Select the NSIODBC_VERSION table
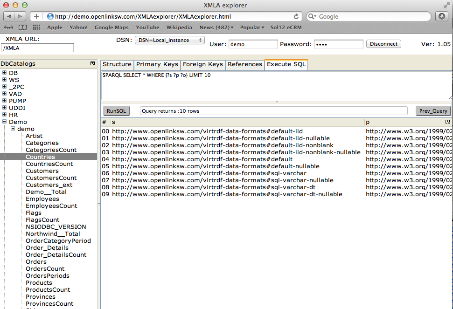The width and height of the screenshot is (453, 309). pos(56,227)
